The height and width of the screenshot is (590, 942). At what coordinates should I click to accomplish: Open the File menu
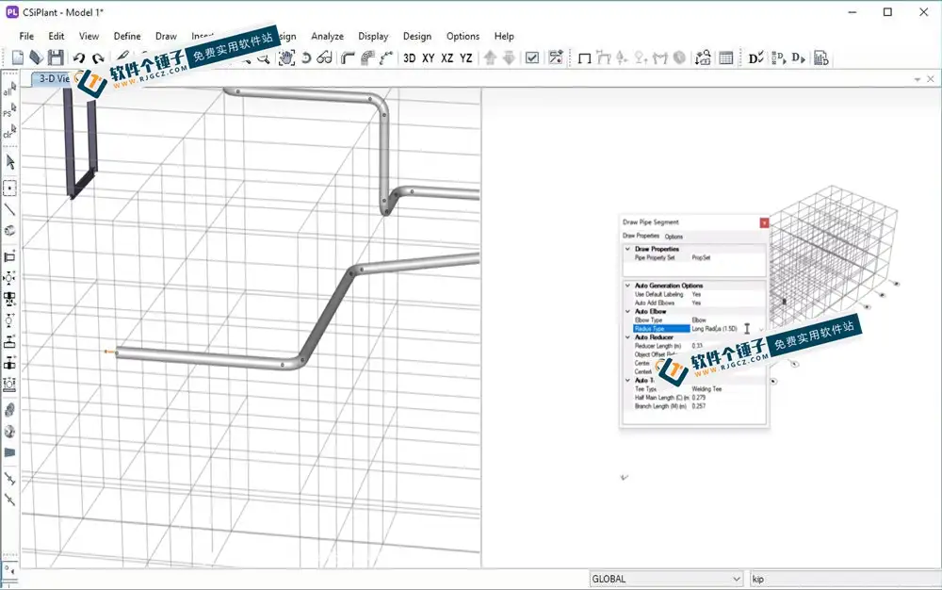pos(26,36)
